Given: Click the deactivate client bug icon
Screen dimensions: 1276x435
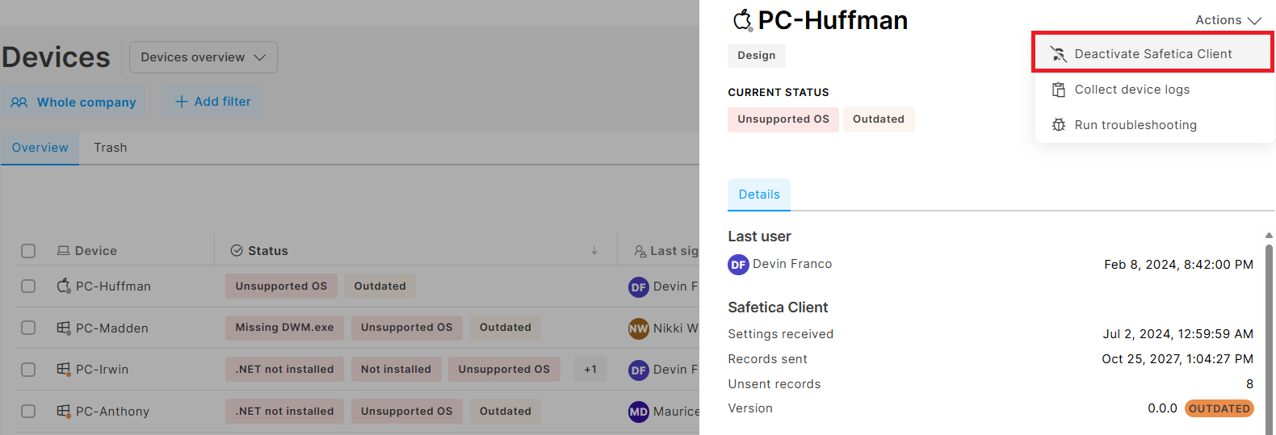Looking at the screenshot, I should [1058, 54].
